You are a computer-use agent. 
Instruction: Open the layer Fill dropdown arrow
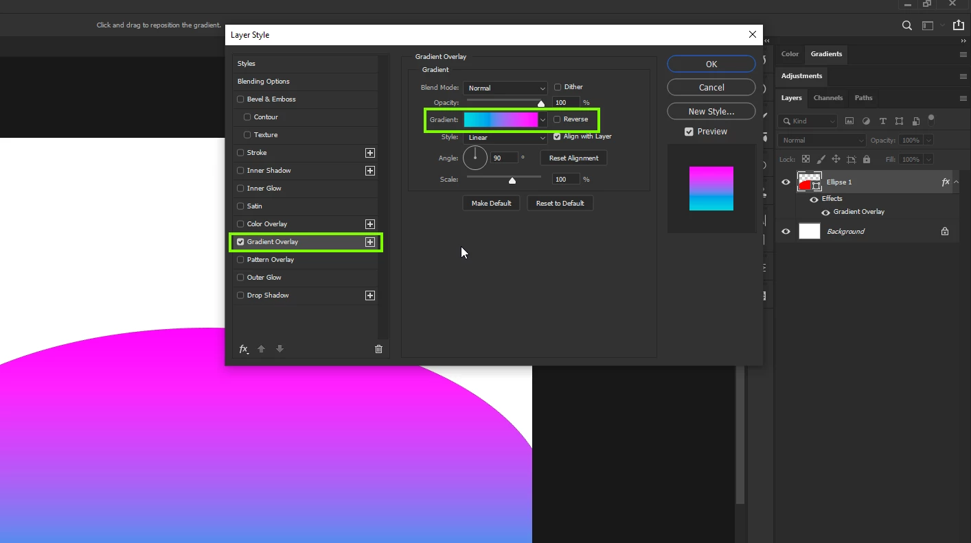coord(928,160)
